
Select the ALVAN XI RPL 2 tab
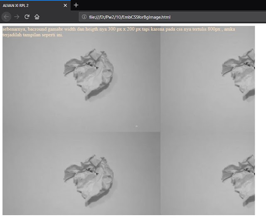click(x=35, y=5)
